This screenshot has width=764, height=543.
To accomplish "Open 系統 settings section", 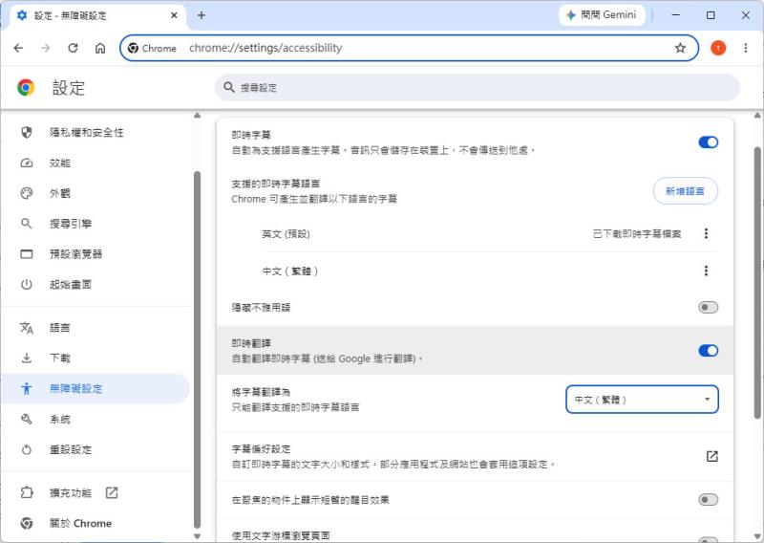I will (95, 419).
